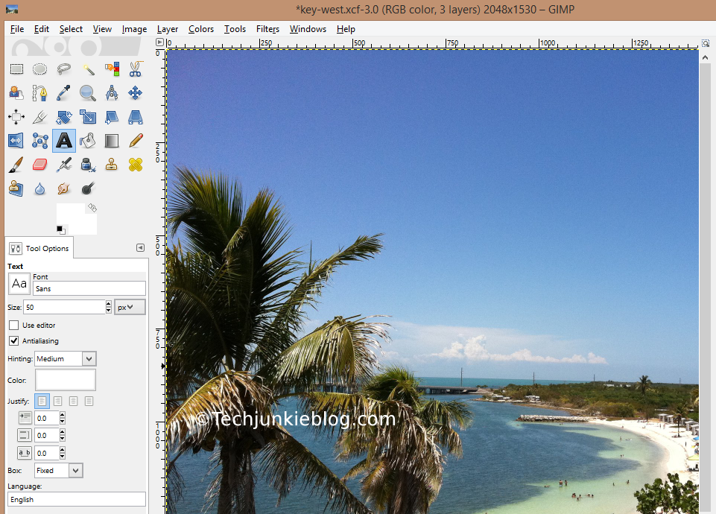Select the Eraser tool

(39, 165)
